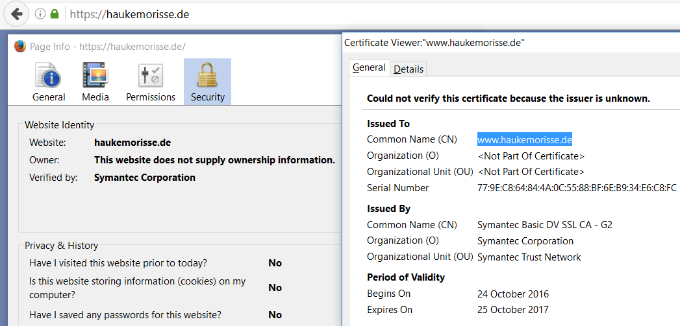Switch to the Details tab in Certificate Viewer

click(x=409, y=69)
